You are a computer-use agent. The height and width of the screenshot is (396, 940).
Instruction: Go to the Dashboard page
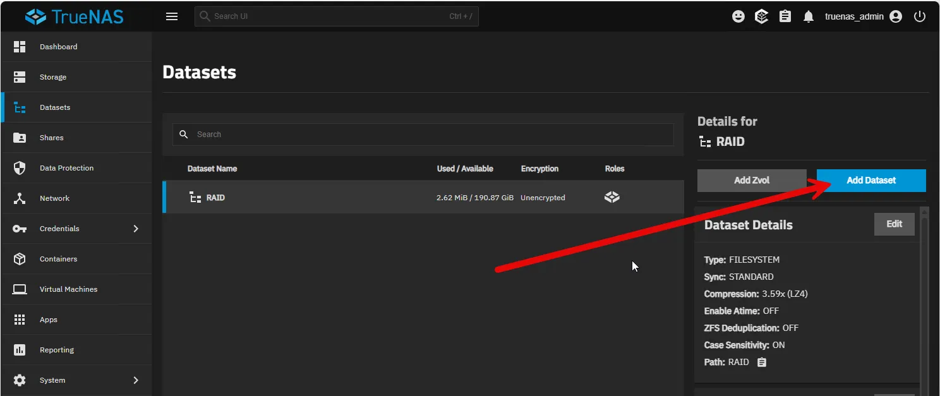point(58,47)
